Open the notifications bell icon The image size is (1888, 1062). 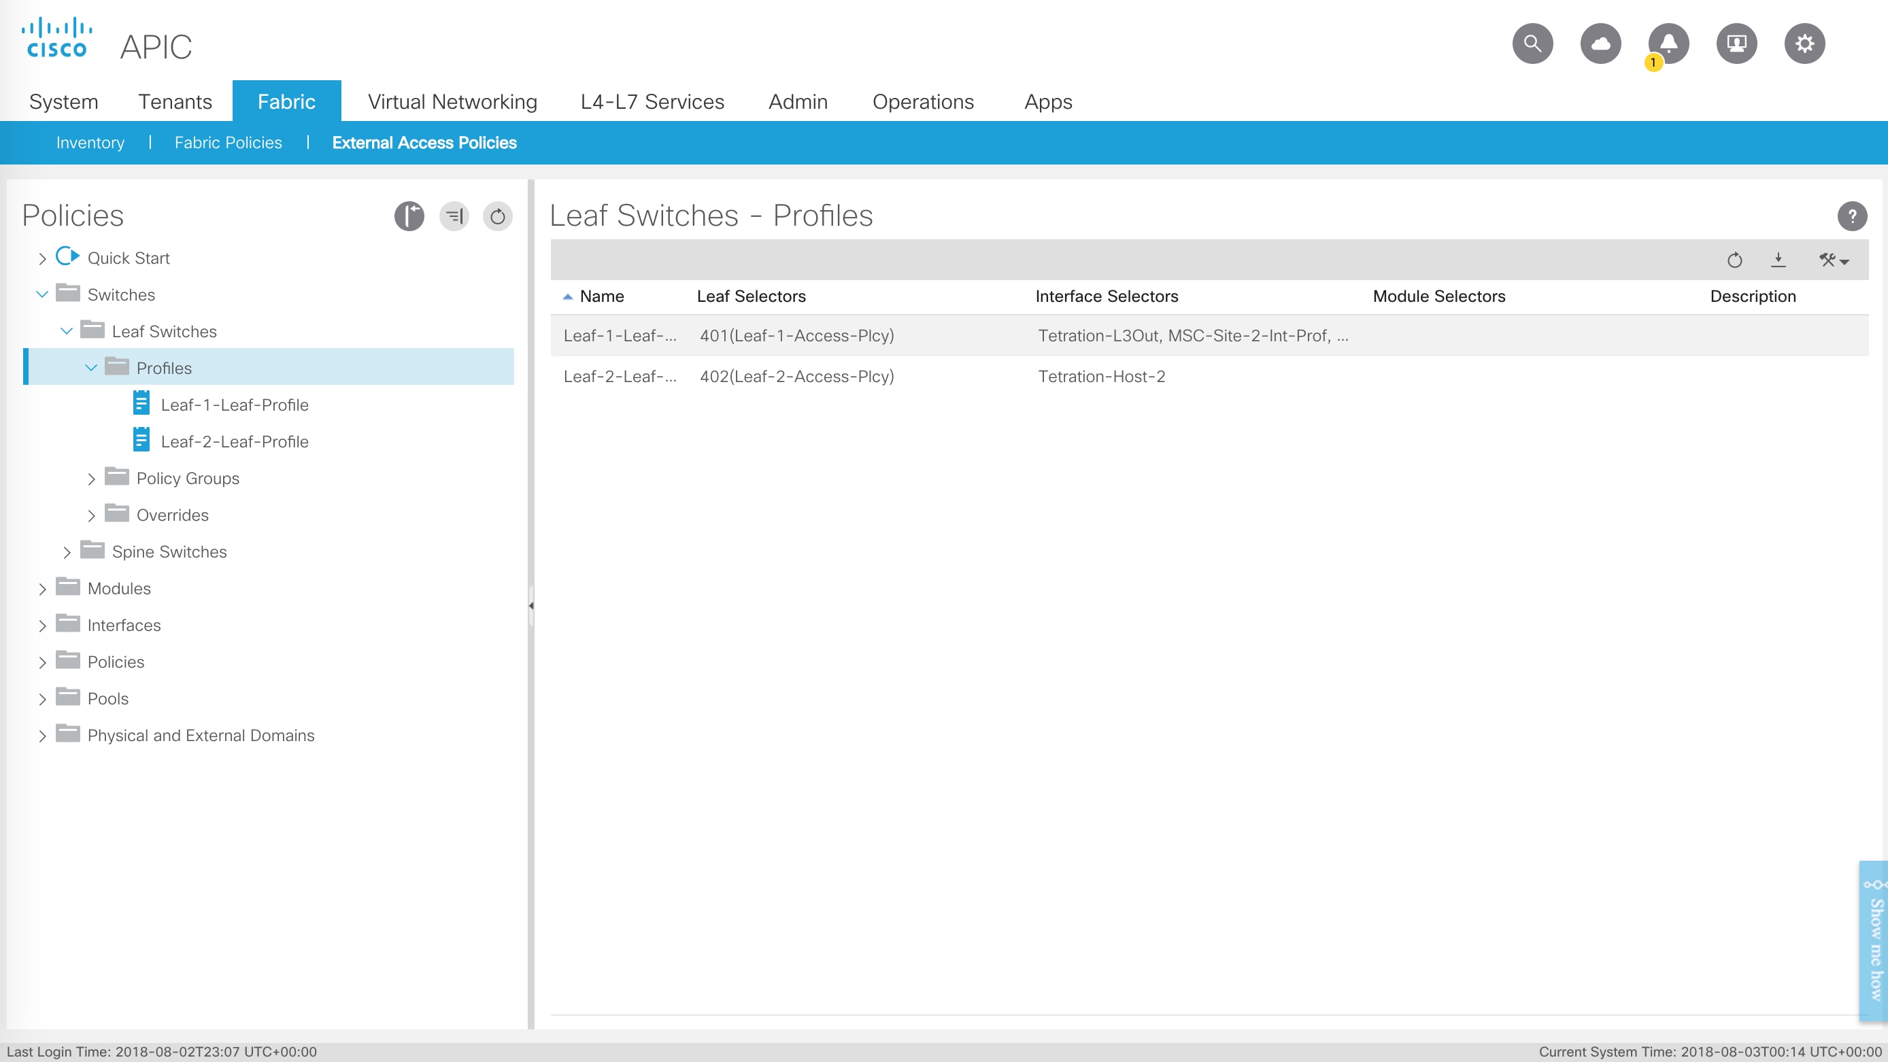1668,44
